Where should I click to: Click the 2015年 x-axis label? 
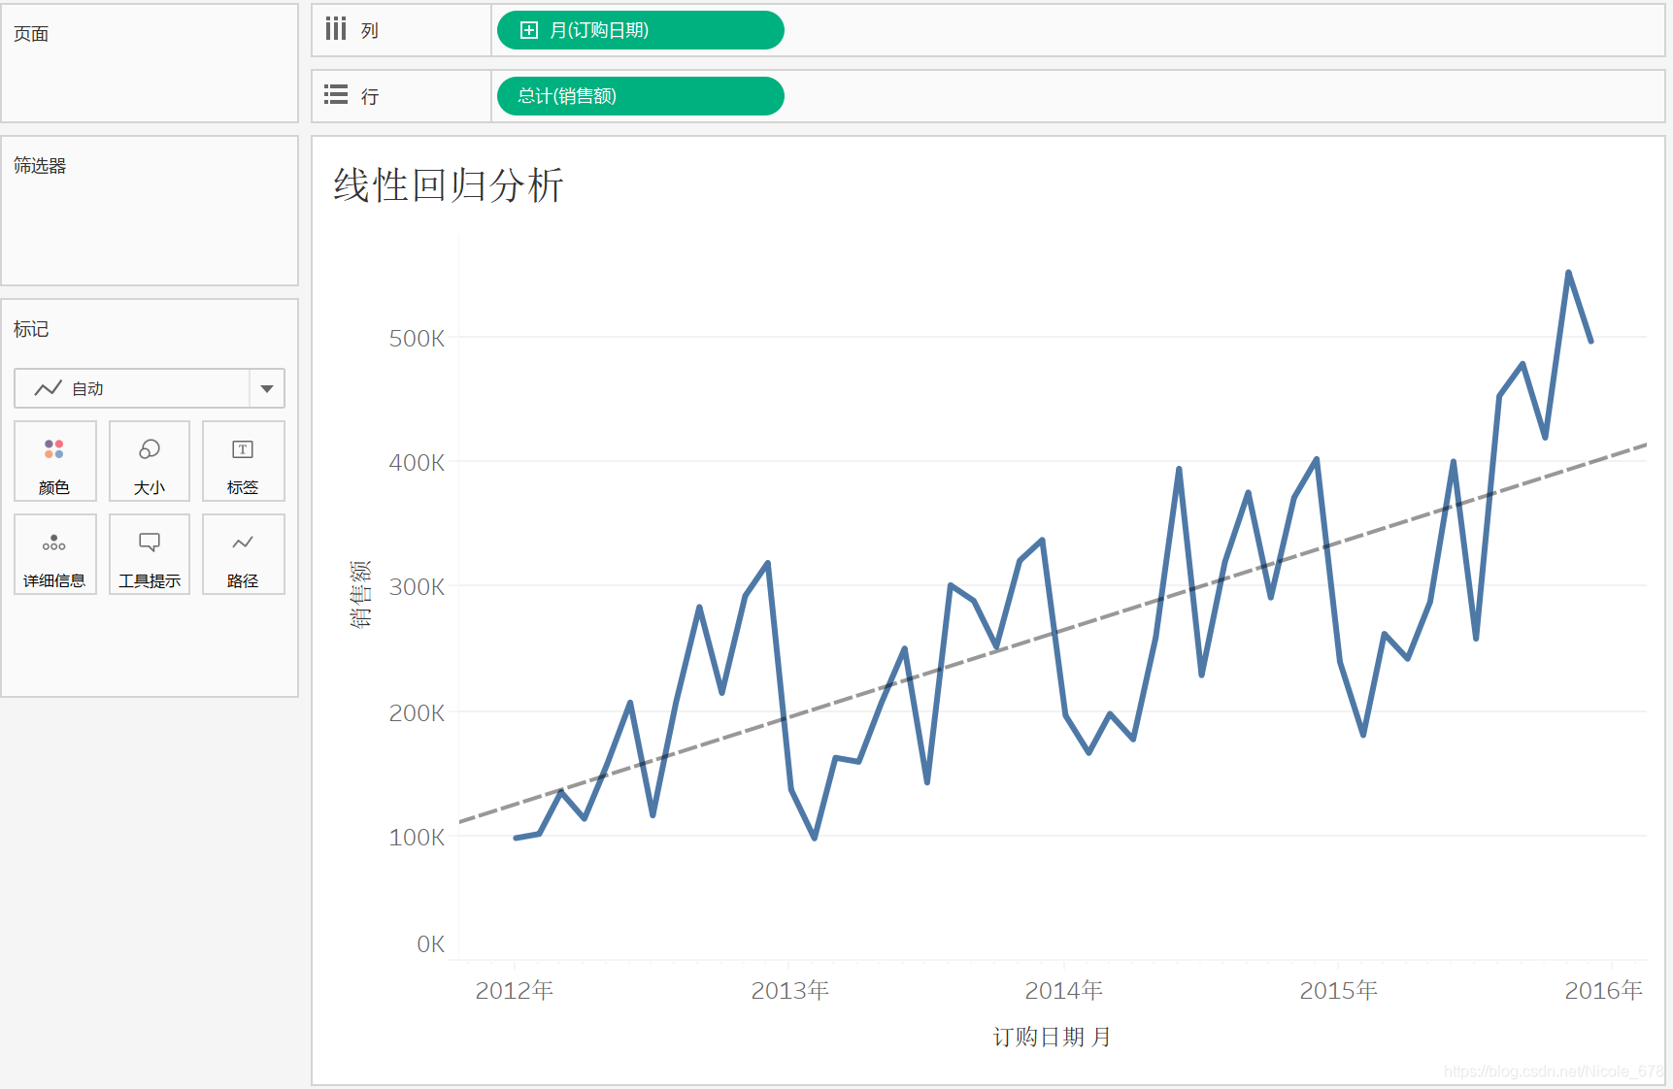1339,990
